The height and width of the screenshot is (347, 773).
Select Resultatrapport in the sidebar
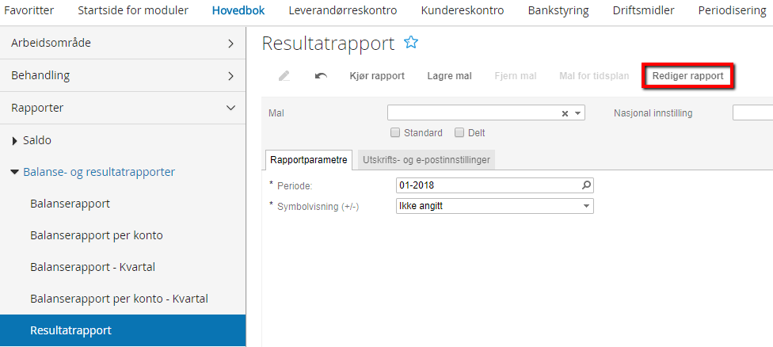click(x=123, y=330)
